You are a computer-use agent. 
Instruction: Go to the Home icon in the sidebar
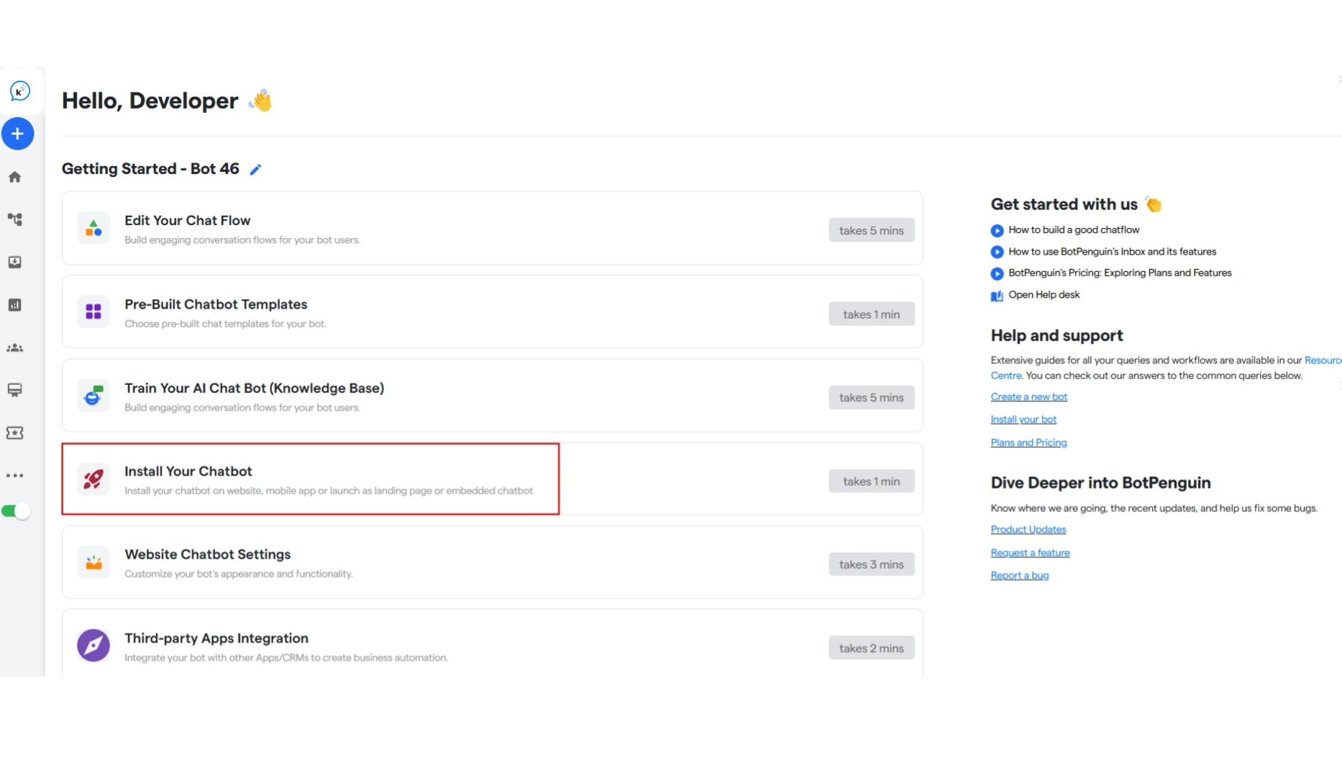tap(15, 177)
